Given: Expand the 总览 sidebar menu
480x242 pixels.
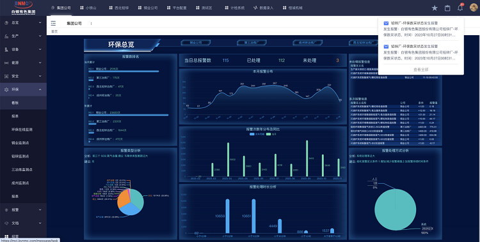Looking at the screenshot, I should [x=23, y=22].
